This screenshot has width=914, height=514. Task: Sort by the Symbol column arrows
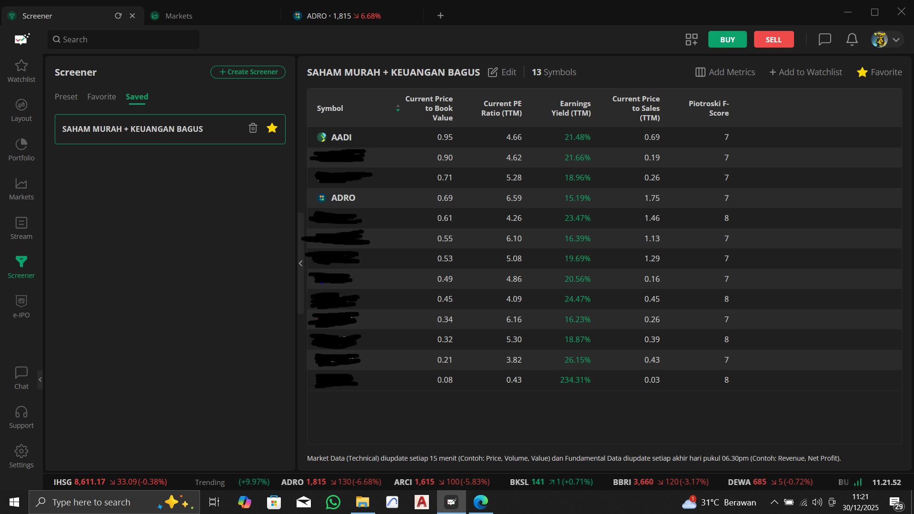click(x=397, y=109)
